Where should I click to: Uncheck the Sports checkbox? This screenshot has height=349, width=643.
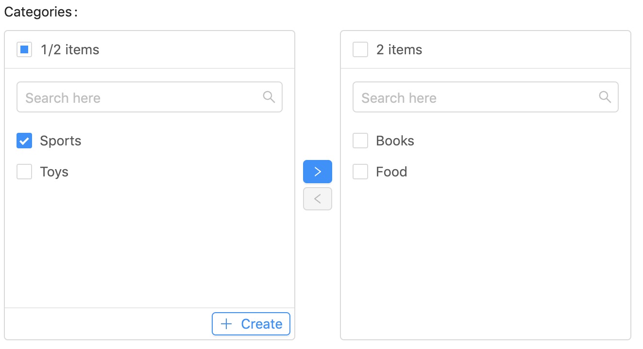point(24,141)
